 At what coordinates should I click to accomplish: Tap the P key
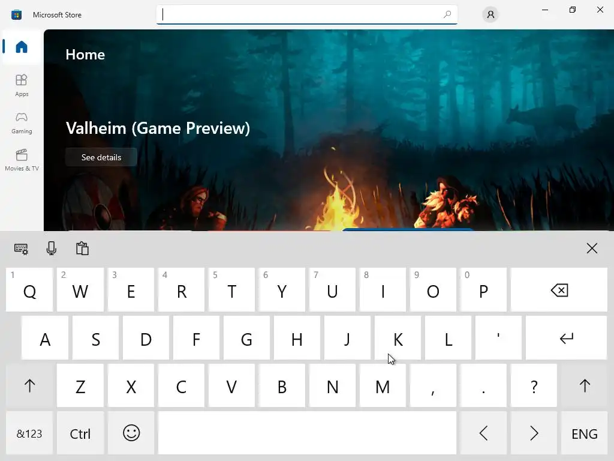click(x=483, y=290)
